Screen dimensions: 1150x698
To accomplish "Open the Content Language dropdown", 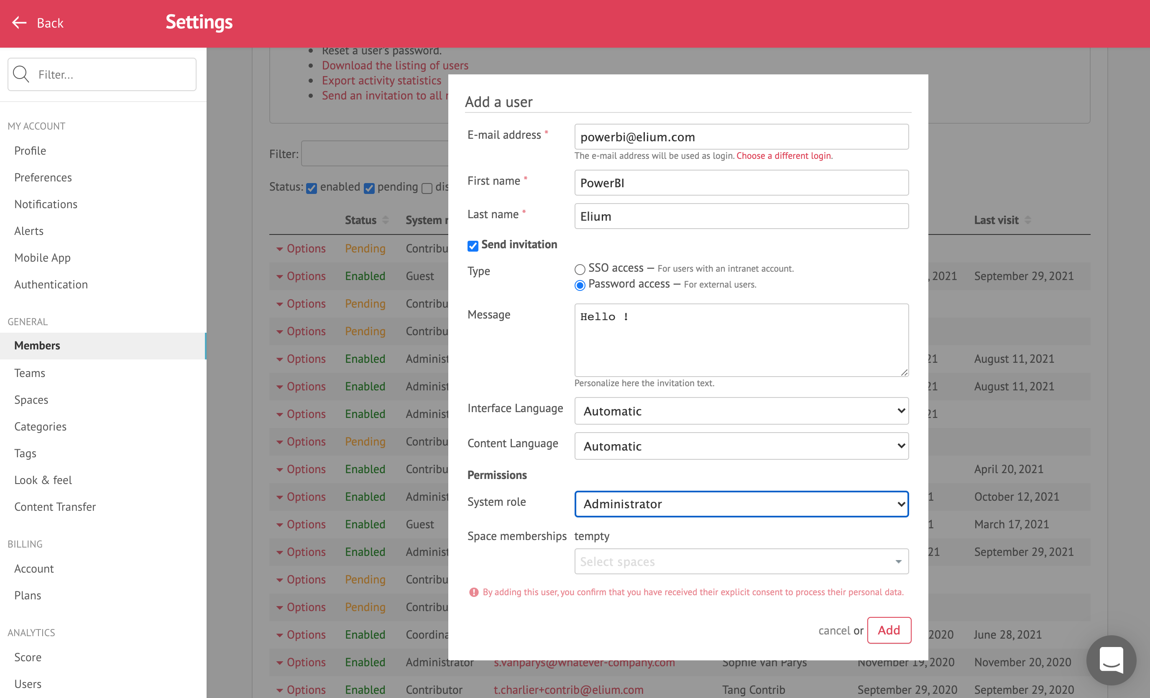I will 741,446.
